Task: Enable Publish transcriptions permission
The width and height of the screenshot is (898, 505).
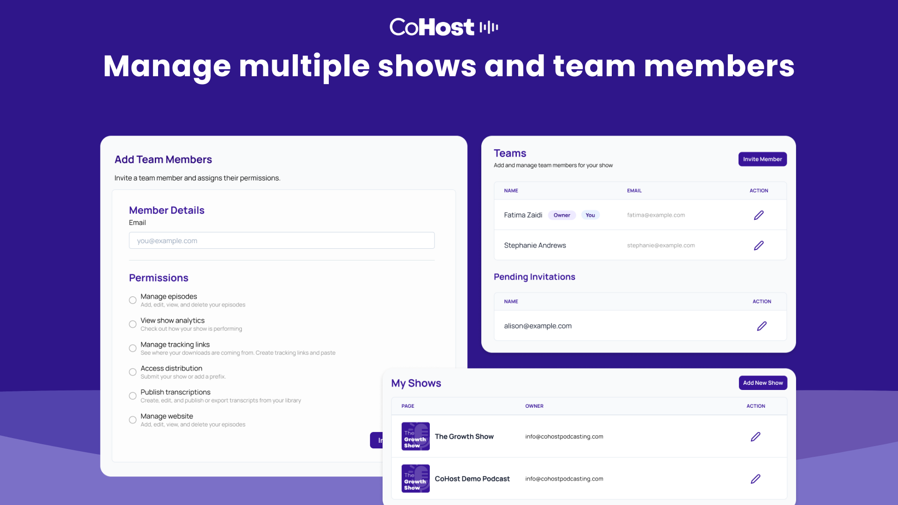Action: (133, 396)
